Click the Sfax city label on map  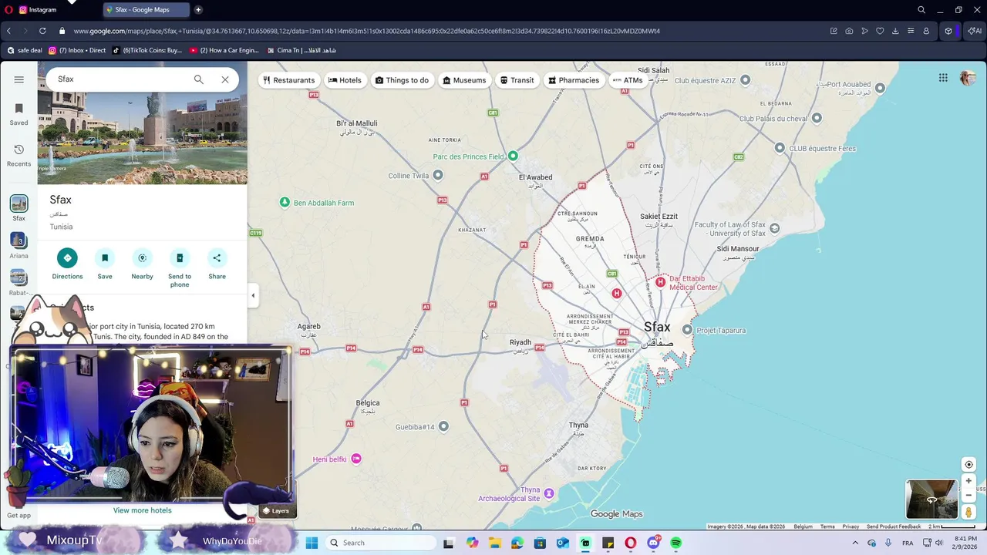point(657,328)
